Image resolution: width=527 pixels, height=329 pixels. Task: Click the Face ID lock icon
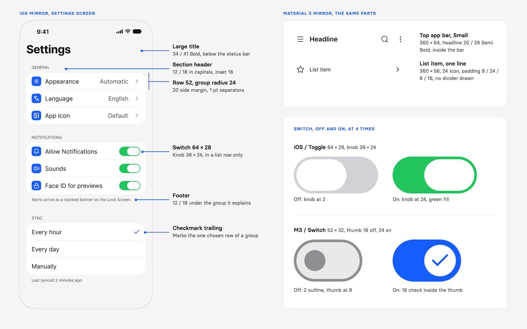(36, 186)
